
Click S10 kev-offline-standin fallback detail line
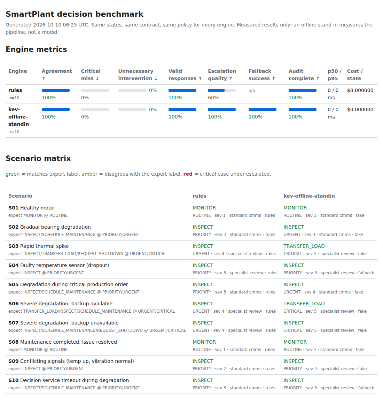pos(329,388)
